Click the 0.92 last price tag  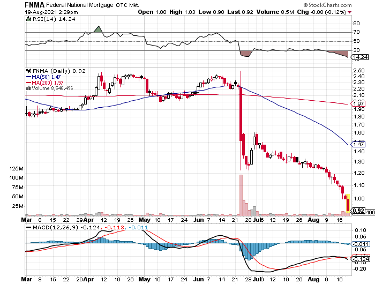[x=358, y=211]
